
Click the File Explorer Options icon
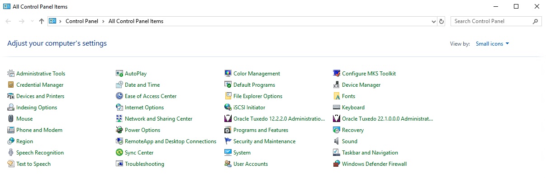coord(228,96)
